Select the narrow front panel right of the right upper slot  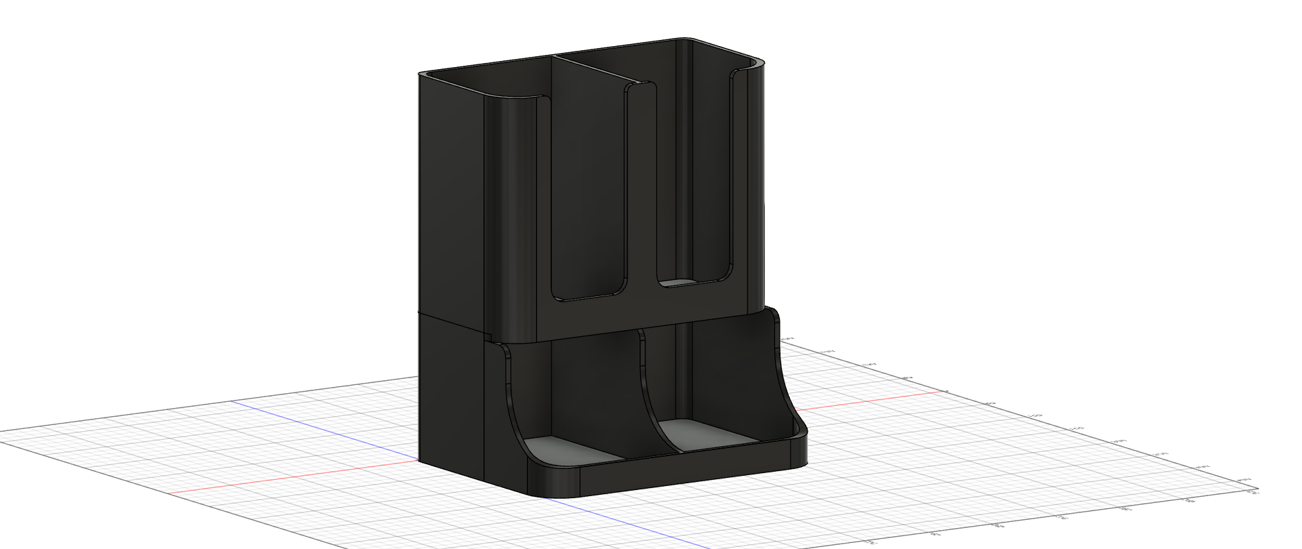coord(739,190)
